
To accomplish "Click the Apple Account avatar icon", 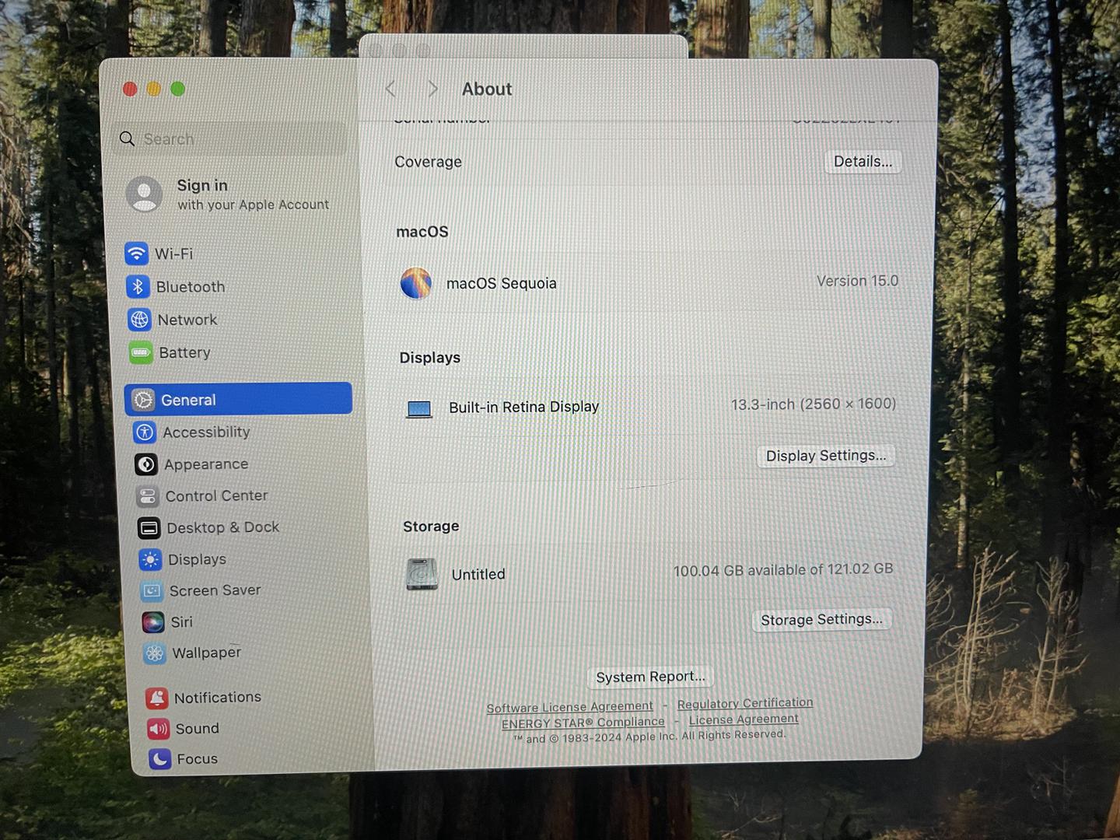I will coord(145,194).
